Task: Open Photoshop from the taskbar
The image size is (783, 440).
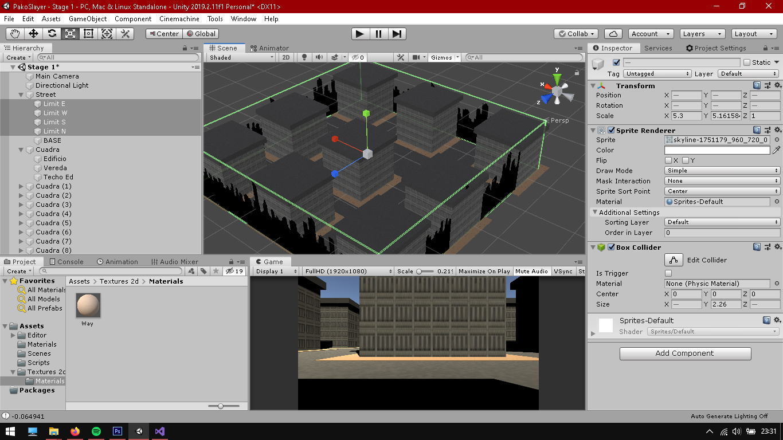Action: click(x=118, y=431)
